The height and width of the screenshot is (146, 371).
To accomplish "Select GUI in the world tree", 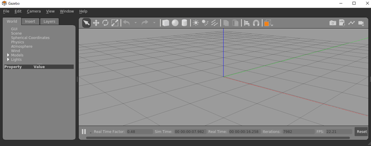I will (14, 29).
